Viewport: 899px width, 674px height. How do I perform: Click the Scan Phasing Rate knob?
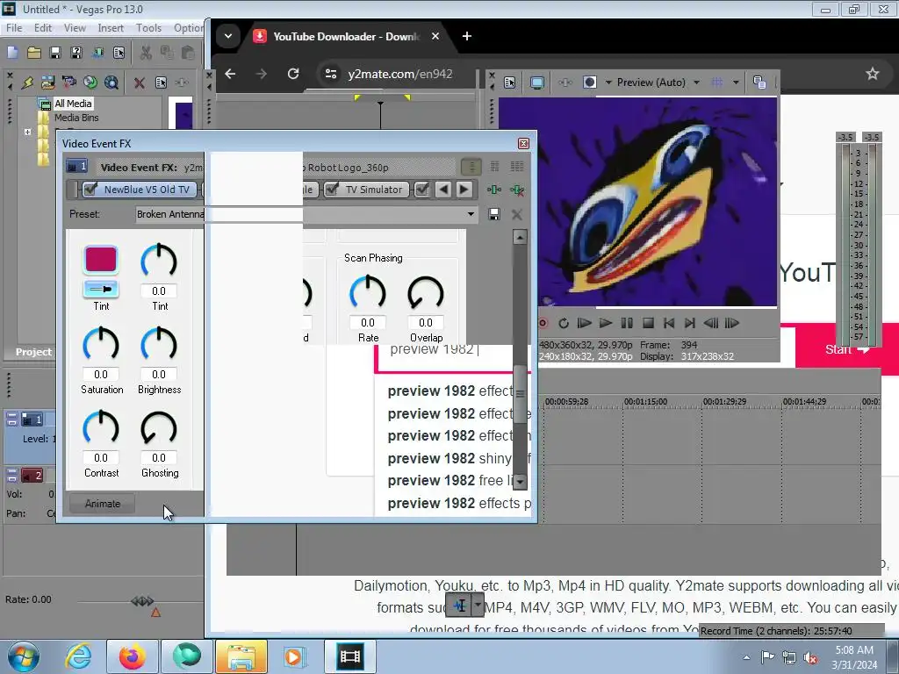(x=368, y=293)
